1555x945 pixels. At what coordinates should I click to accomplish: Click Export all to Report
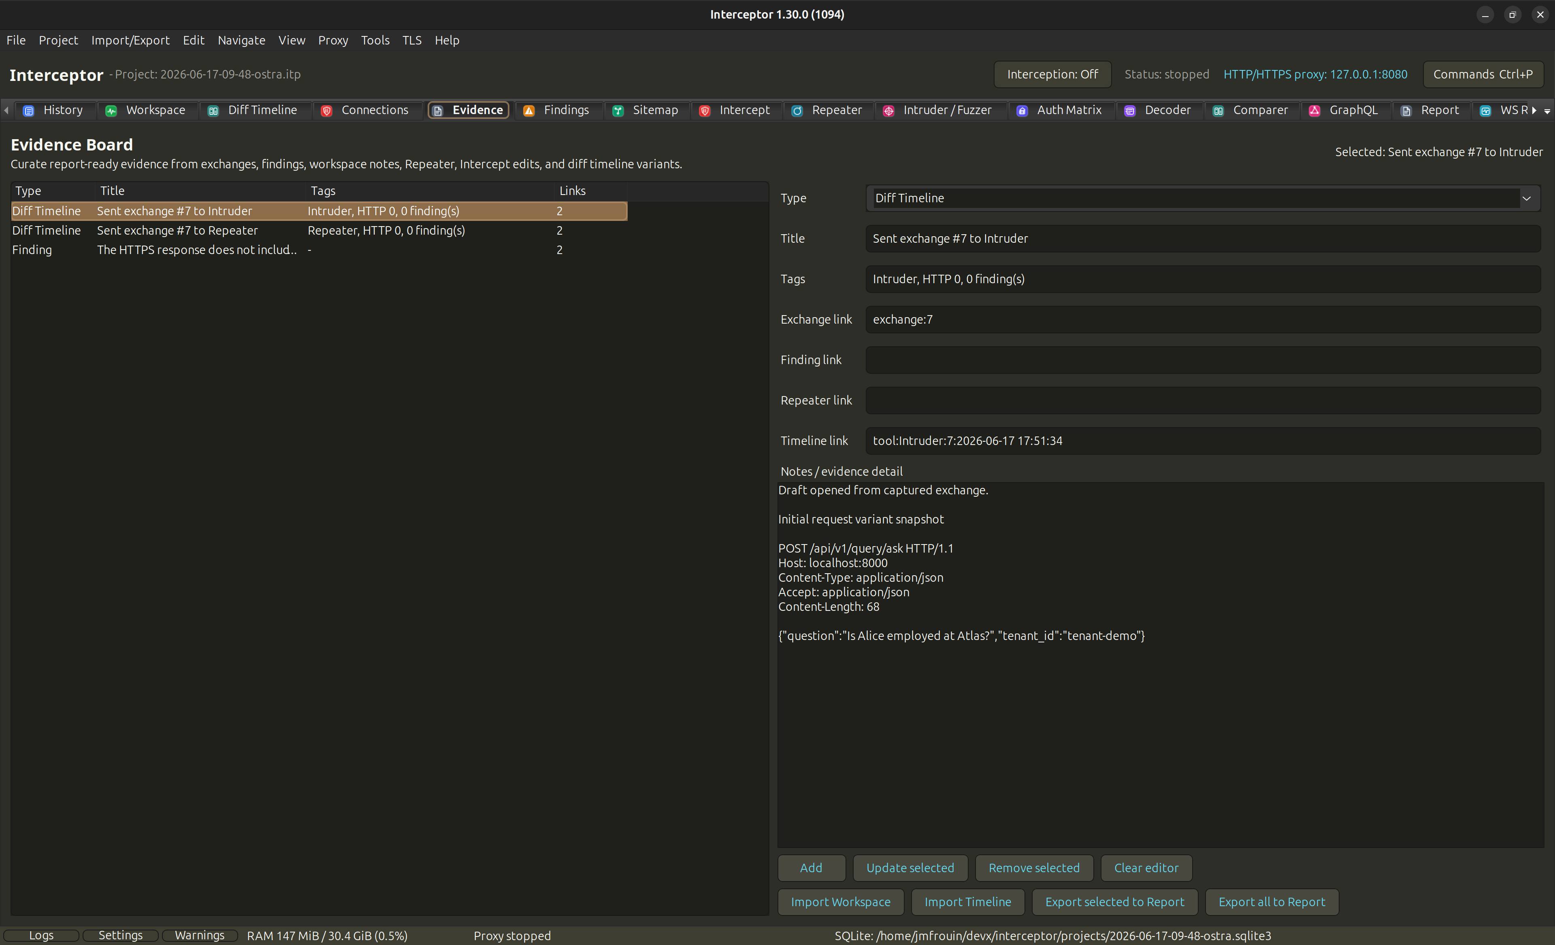click(x=1272, y=902)
